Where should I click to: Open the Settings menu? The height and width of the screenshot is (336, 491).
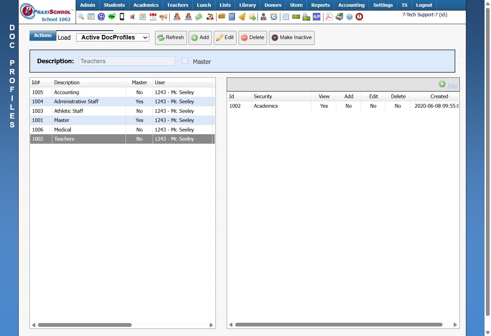point(383,5)
